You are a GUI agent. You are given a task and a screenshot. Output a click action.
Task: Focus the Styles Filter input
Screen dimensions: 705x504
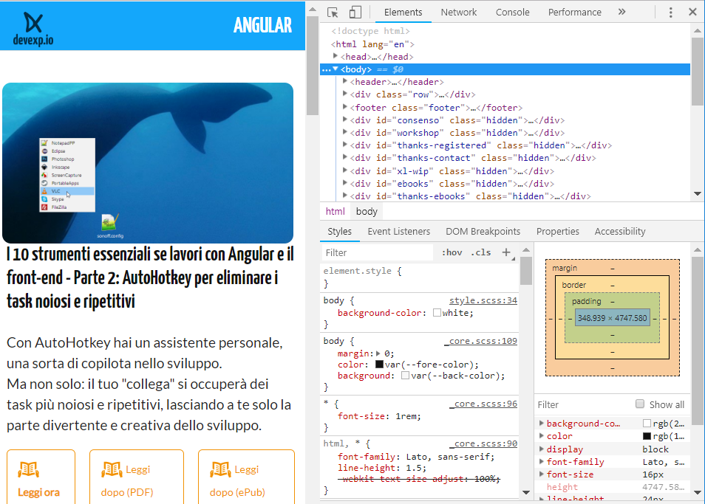[x=378, y=252]
